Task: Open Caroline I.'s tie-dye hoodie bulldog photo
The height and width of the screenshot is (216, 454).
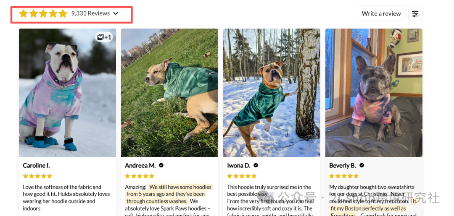Action: [x=67, y=93]
